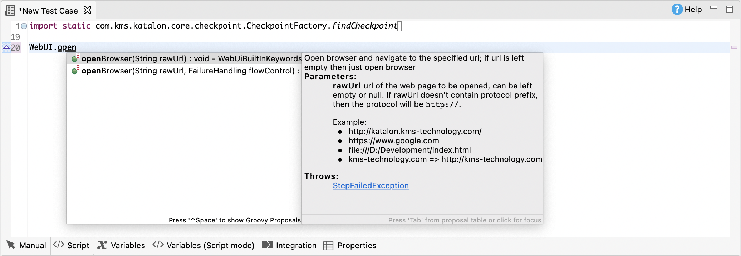Switch to the Properties tab
The image size is (741, 256).
(357, 245)
